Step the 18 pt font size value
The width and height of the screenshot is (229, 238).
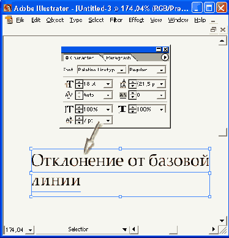[x=79, y=84]
